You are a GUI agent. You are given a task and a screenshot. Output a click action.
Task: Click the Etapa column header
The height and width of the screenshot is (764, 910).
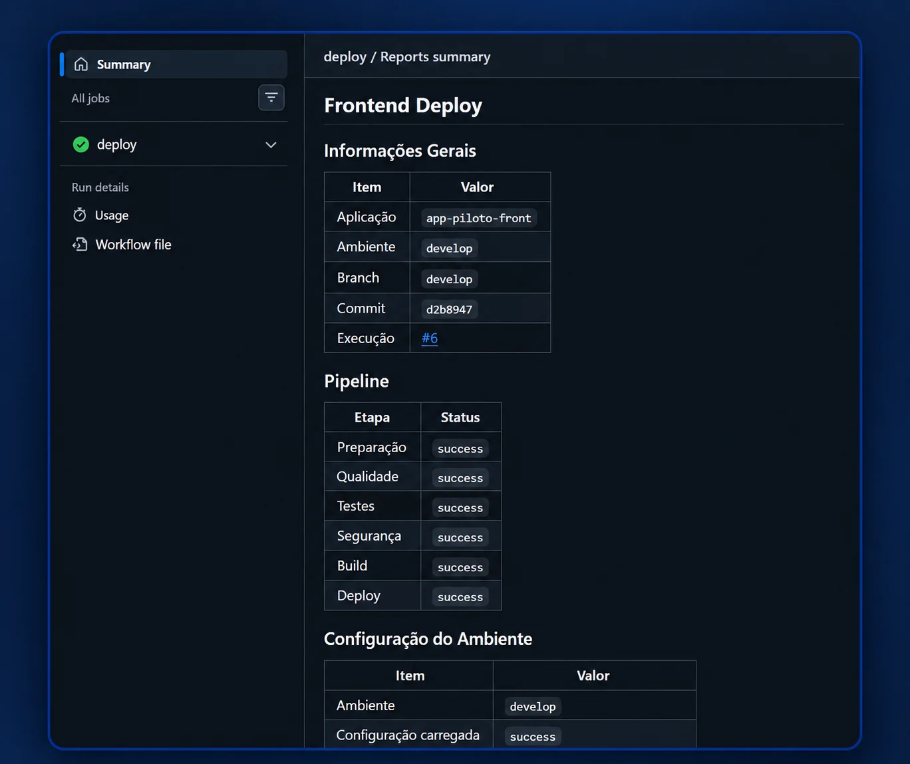click(x=372, y=418)
